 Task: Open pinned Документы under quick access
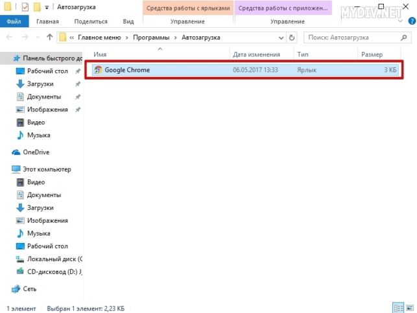44,97
